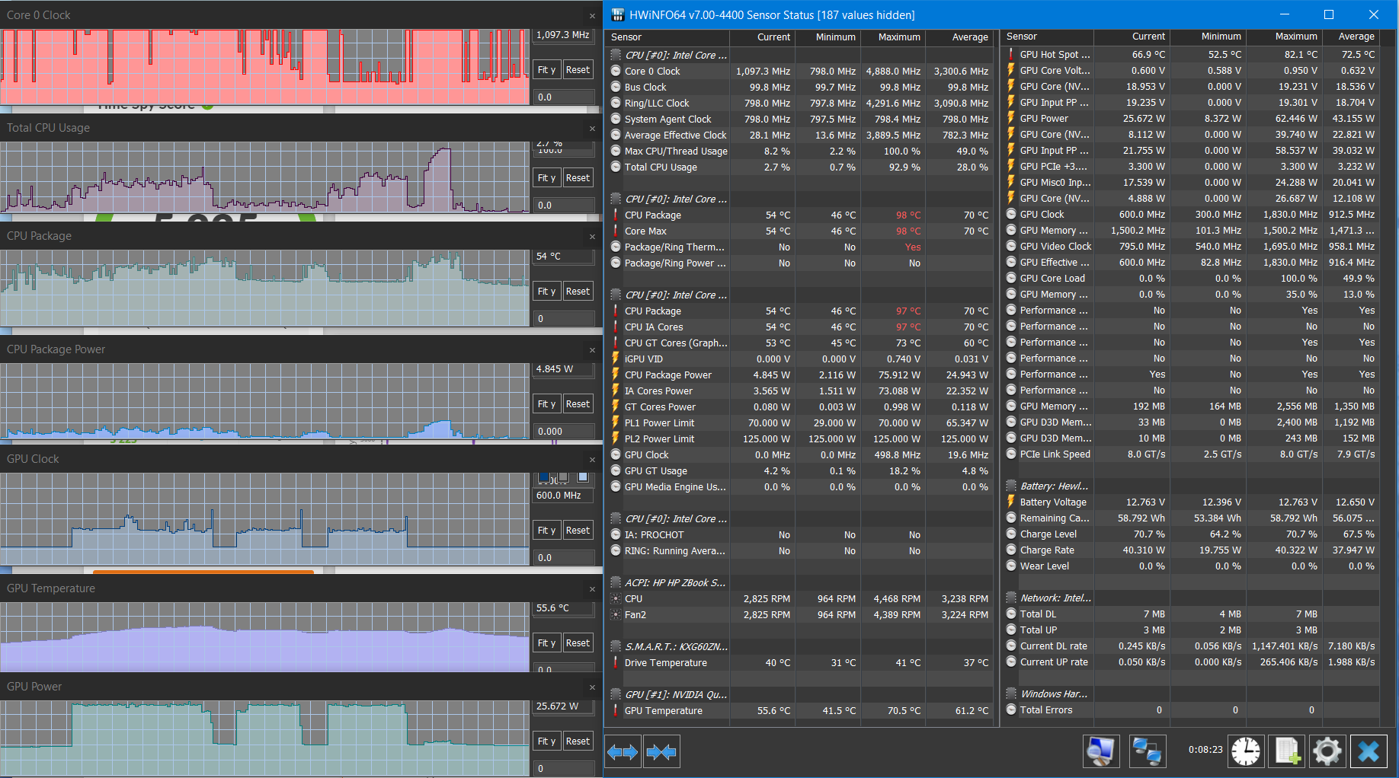Select the PL1 Power Limit row

800,422
